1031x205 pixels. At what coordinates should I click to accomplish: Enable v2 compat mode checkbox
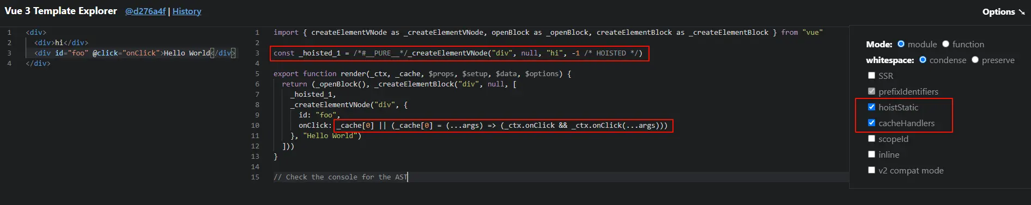point(871,170)
